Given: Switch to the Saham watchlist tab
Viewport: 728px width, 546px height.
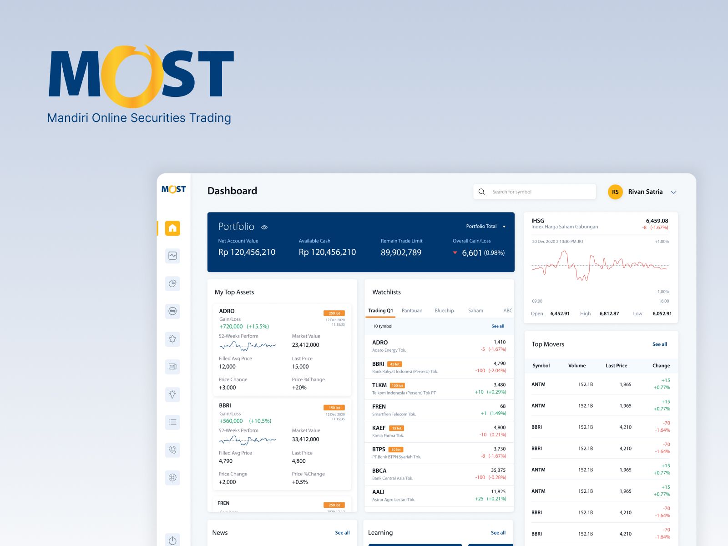Looking at the screenshot, I should tap(475, 311).
